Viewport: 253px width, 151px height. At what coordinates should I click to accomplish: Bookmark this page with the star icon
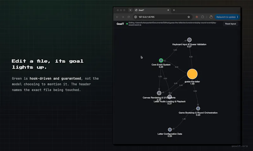click(x=188, y=17)
